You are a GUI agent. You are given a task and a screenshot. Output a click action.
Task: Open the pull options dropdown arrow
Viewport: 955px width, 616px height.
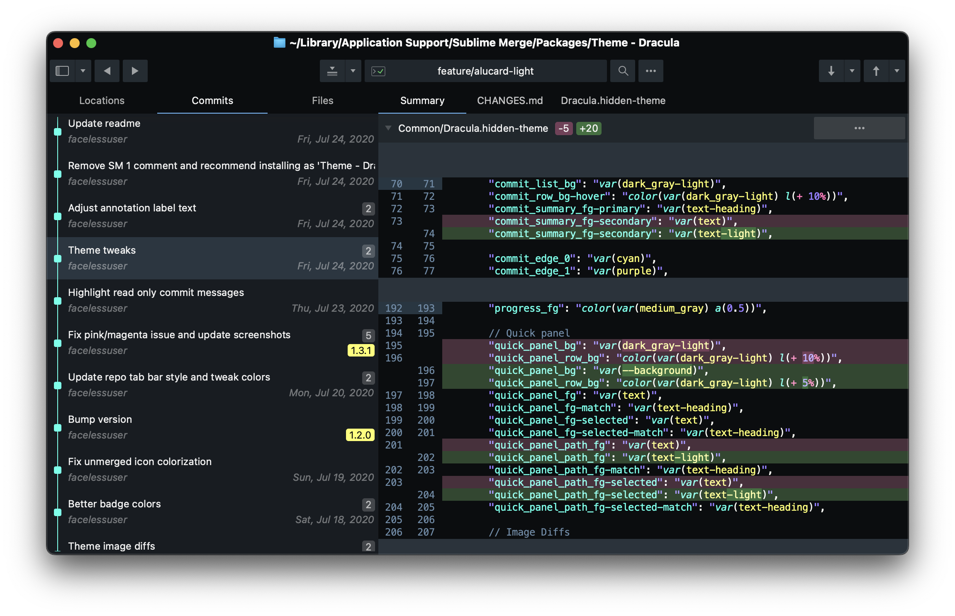coord(852,71)
